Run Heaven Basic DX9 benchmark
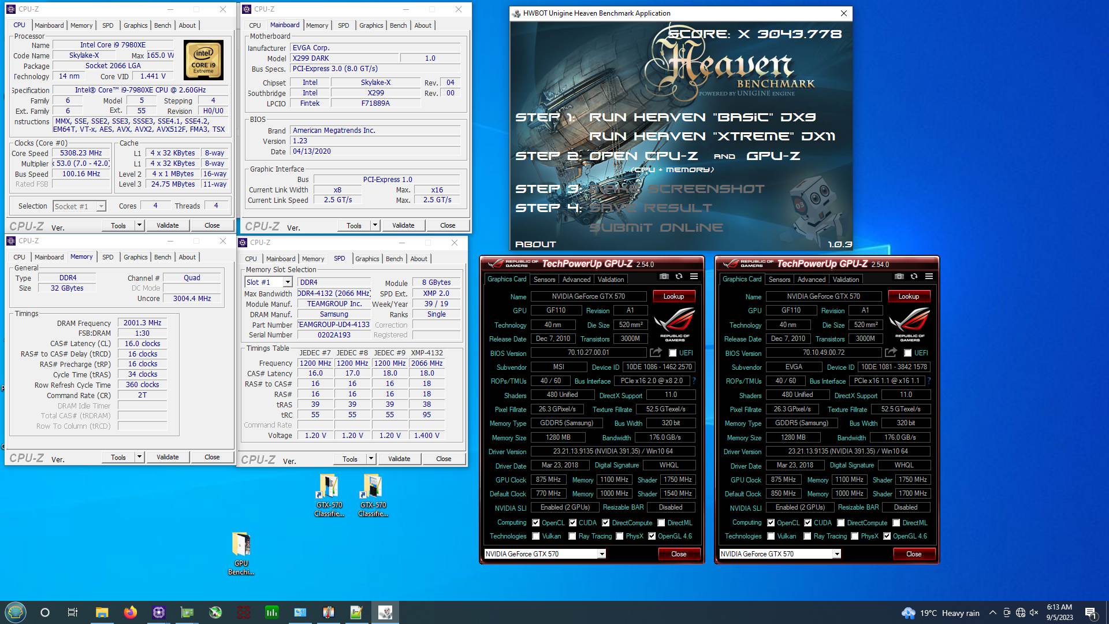This screenshot has height=624, width=1109. coord(702,117)
